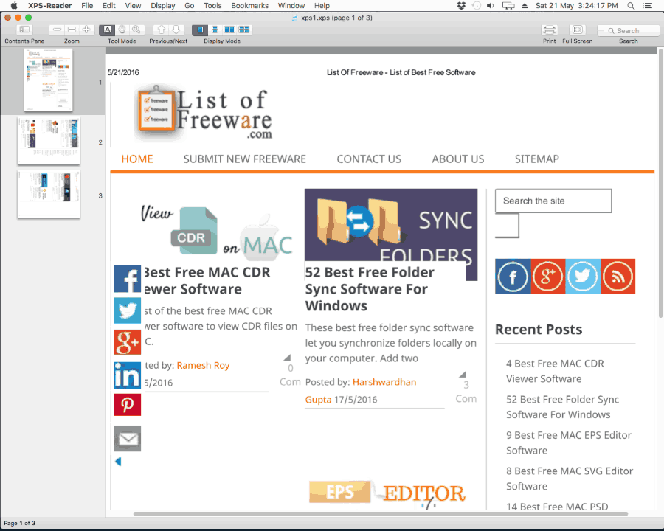Screen dimensions: 664x531
Task: Click CONTACT US navigation link
Action: (369, 159)
